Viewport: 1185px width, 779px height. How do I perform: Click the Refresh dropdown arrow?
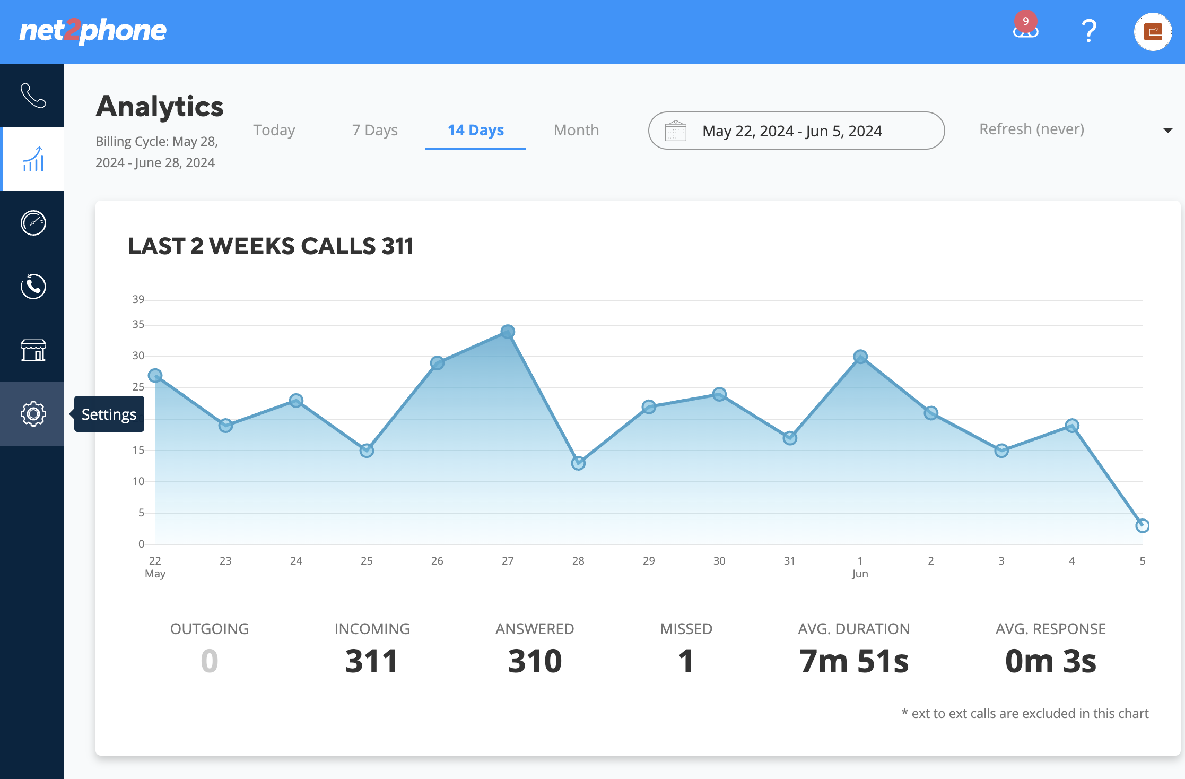[x=1167, y=131]
